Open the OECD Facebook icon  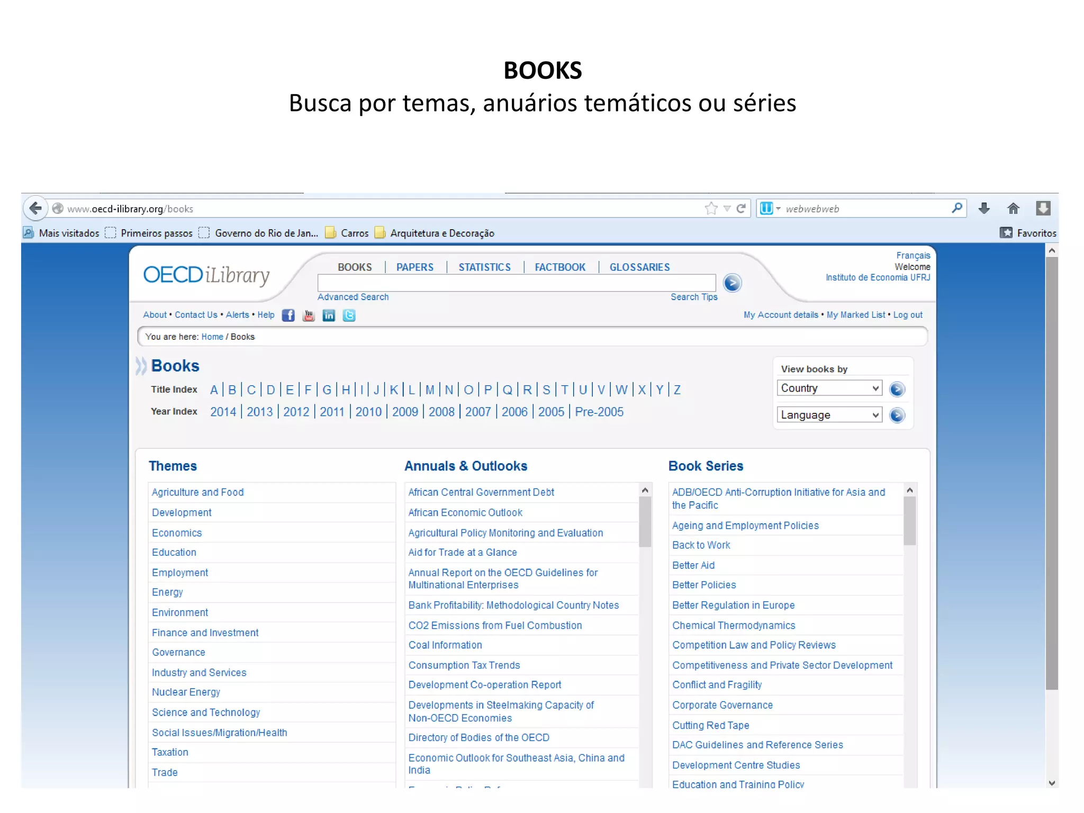point(288,315)
